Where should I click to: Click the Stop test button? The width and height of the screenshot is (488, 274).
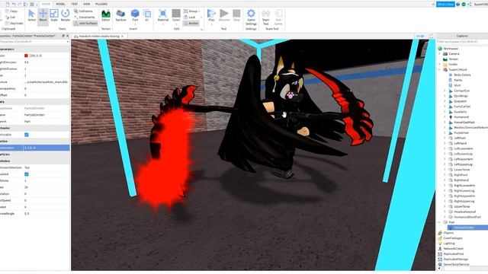click(236, 15)
